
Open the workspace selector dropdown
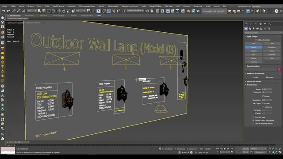267,6
